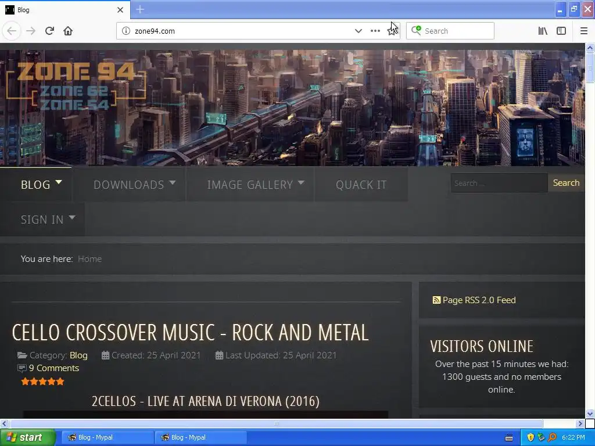This screenshot has width=595, height=446.
Task: Reload the page with the refresh icon
Action: coord(49,31)
